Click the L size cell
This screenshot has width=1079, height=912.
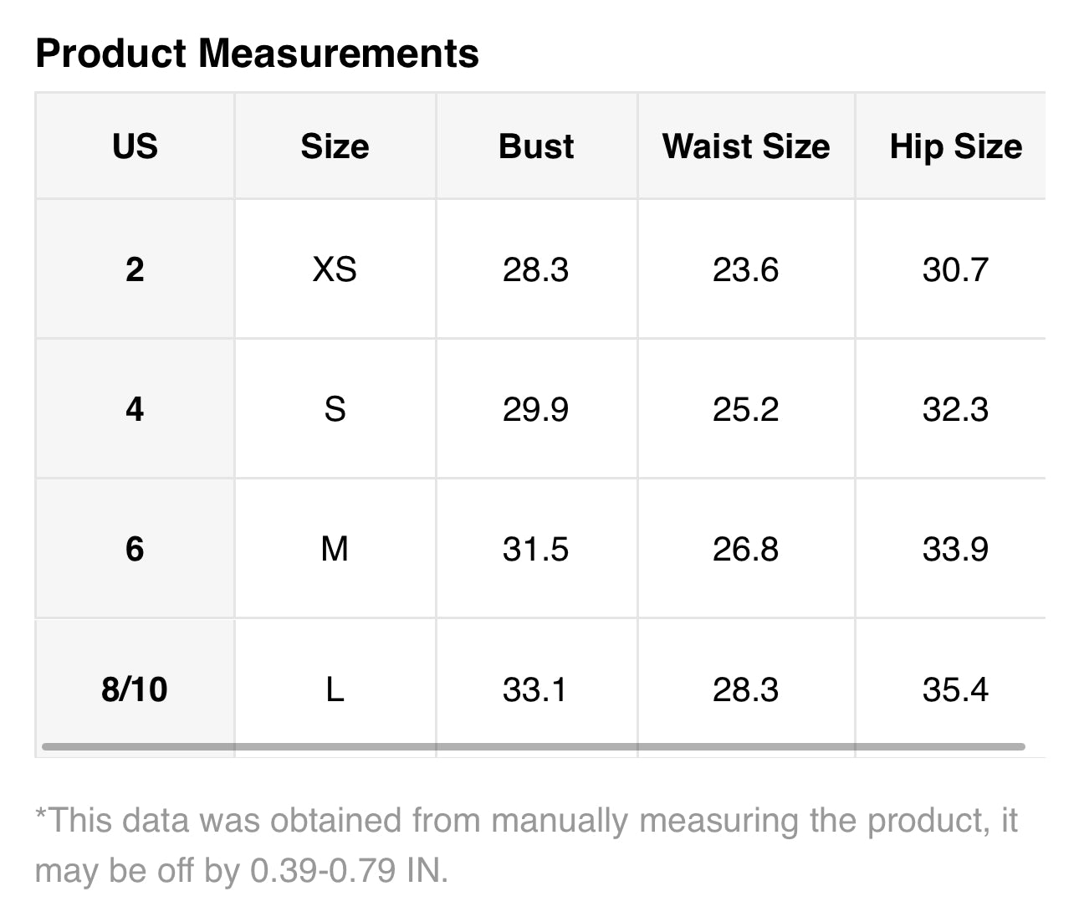point(335,689)
